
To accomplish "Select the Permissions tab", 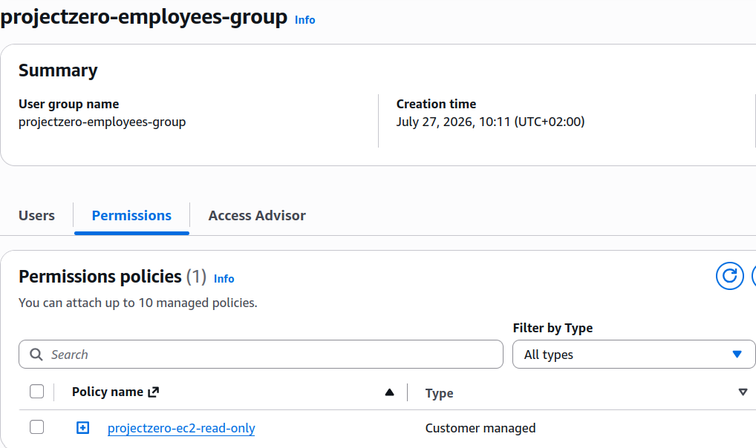I will coord(131,215).
